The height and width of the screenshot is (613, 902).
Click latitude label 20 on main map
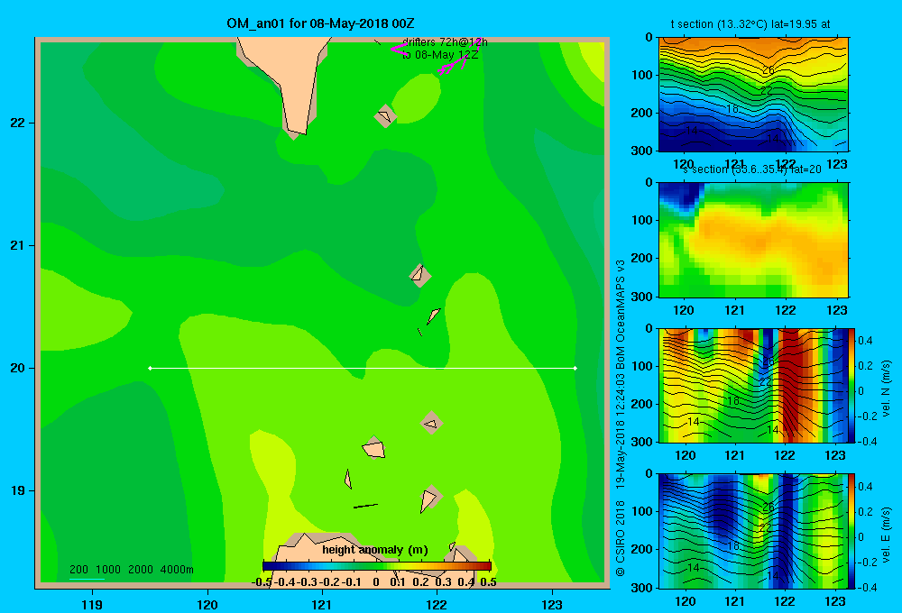click(18, 368)
